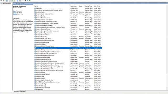
Task: Click the gear icon beside Wired AutoConfig
Action: pyautogui.click(x=35, y=84)
